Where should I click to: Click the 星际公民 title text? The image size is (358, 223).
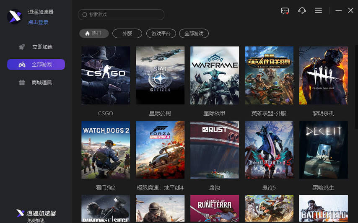(160, 113)
